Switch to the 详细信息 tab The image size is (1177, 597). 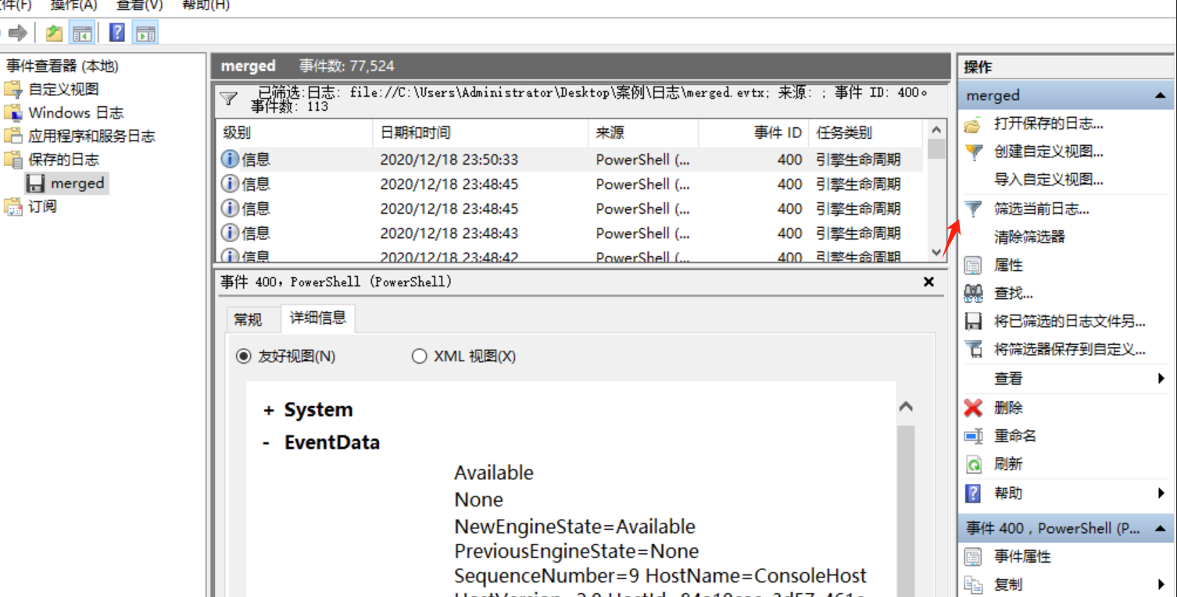tap(318, 318)
